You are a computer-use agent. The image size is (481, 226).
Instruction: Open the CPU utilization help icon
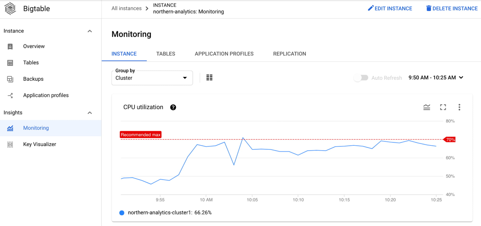pyautogui.click(x=173, y=107)
